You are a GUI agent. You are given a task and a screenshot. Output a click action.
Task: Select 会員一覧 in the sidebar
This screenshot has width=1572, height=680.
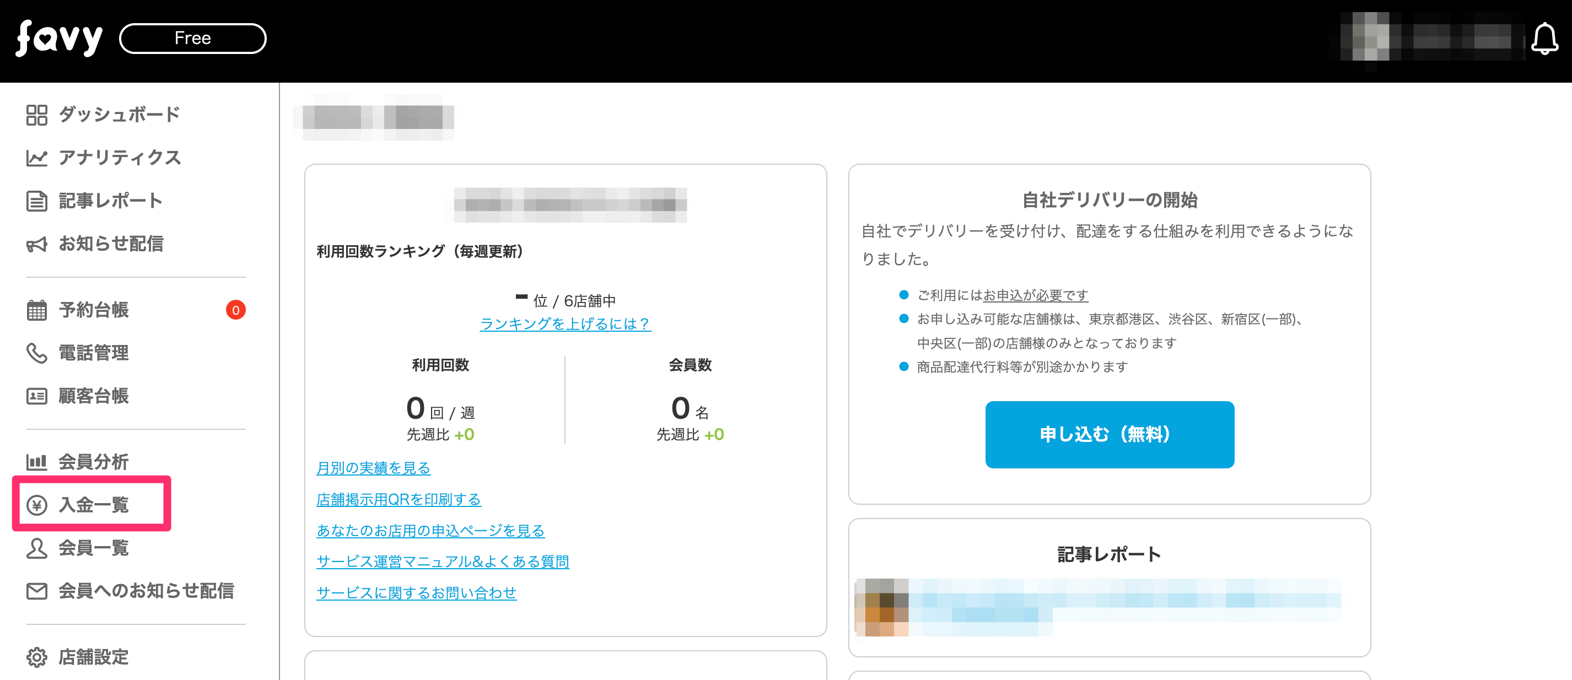coord(93,548)
